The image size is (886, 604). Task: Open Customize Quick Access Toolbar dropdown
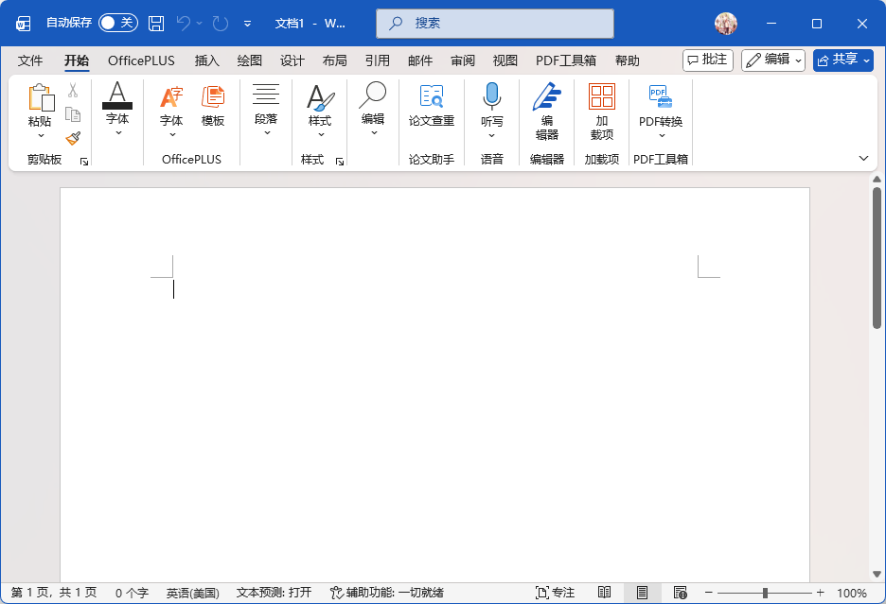coord(247,23)
